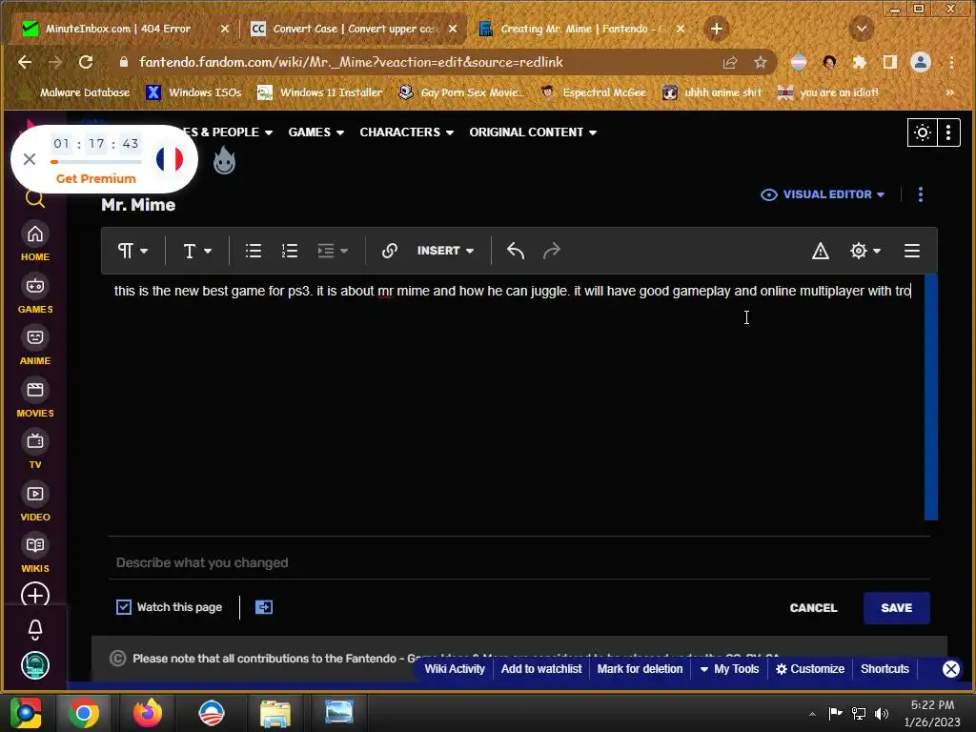976x732 pixels.
Task: Open more options next to Visual Editor
Action: pos(921,194)
